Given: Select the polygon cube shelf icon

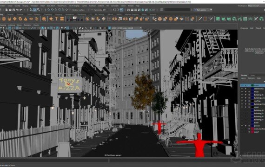Looking at the screenshot, I should point(9,19).
